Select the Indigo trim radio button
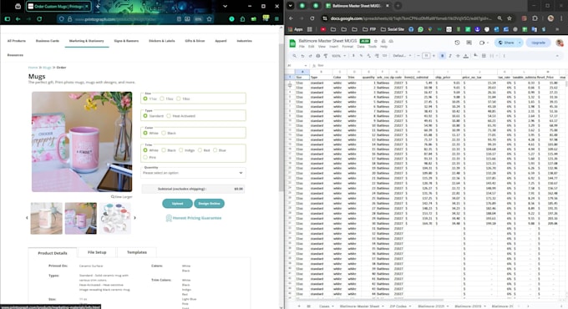The height and width of the screenshot is (309, 568). tap(180, 150)
